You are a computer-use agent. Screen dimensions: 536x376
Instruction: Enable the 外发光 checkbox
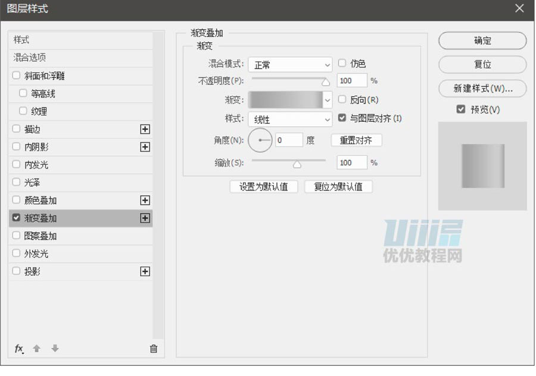16,253
